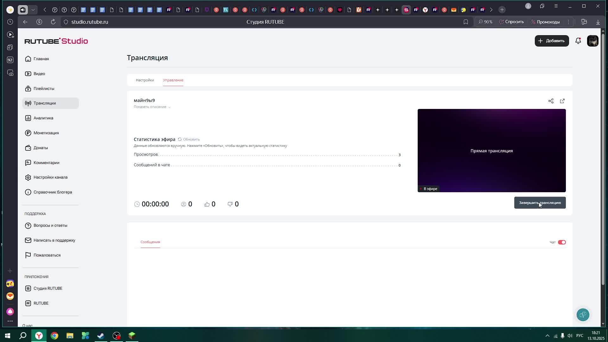
Task: Open the browser tab list dropdown arrow
Action: (x=33, y=10)
